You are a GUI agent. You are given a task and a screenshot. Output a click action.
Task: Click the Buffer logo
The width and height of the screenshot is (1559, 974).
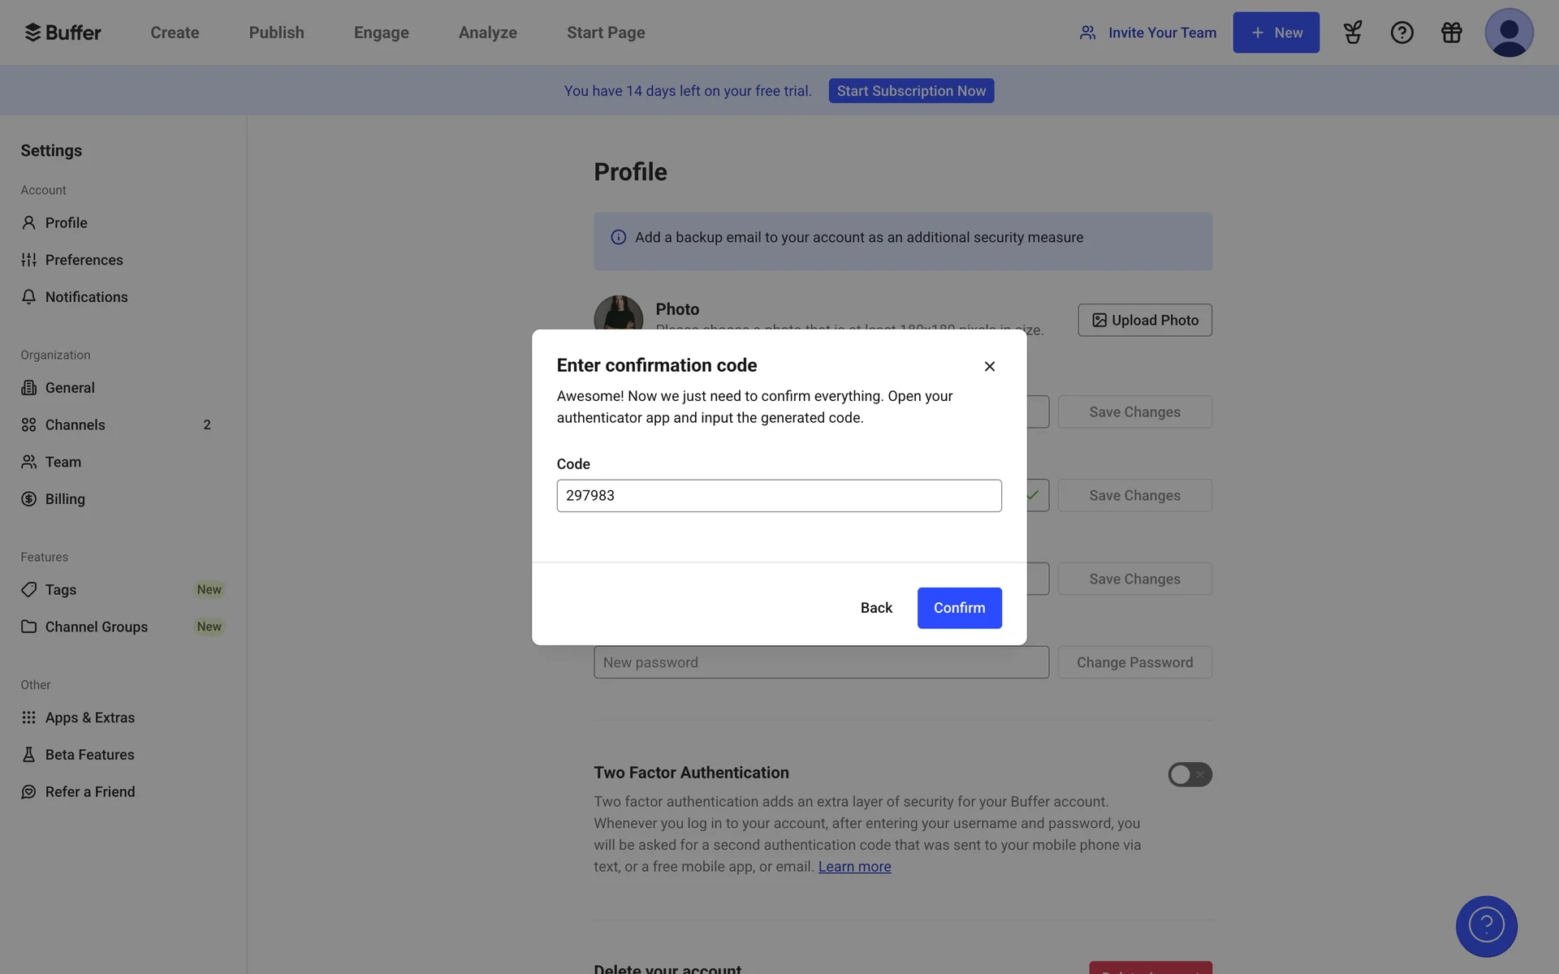click(63, 32)
